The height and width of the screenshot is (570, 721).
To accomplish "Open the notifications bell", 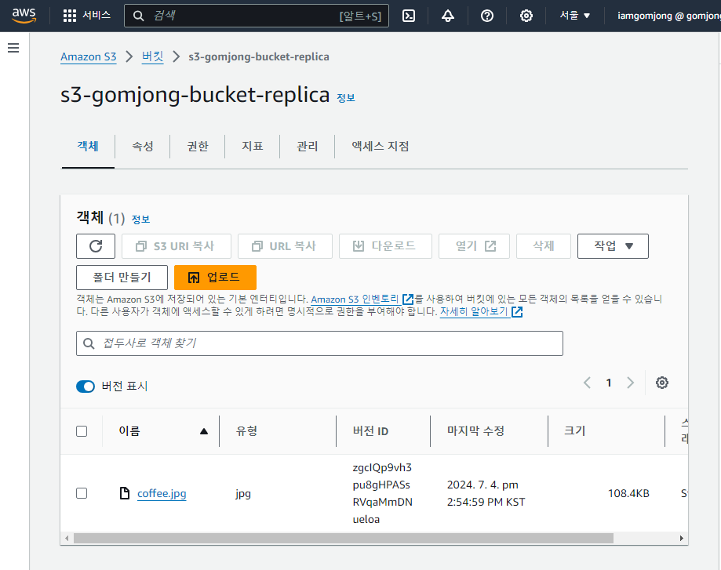I will (x=448, y=16).
